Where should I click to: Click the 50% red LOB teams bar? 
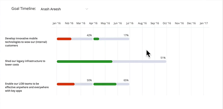pos(75,84)
